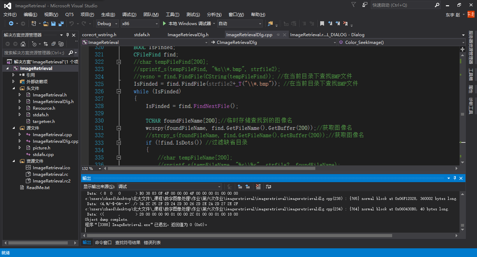The image size is (477, 257).
Task: Save the current file with disk icon
Action: (53, 23)
